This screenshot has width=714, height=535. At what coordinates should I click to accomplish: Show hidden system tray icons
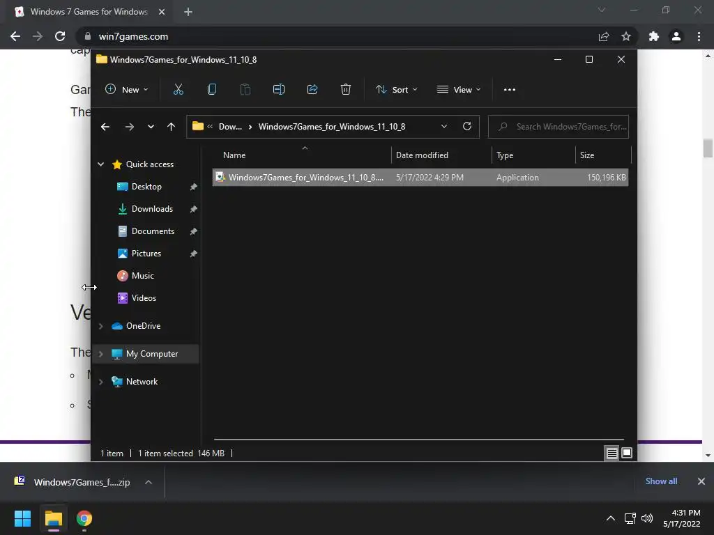click(611, 518)
